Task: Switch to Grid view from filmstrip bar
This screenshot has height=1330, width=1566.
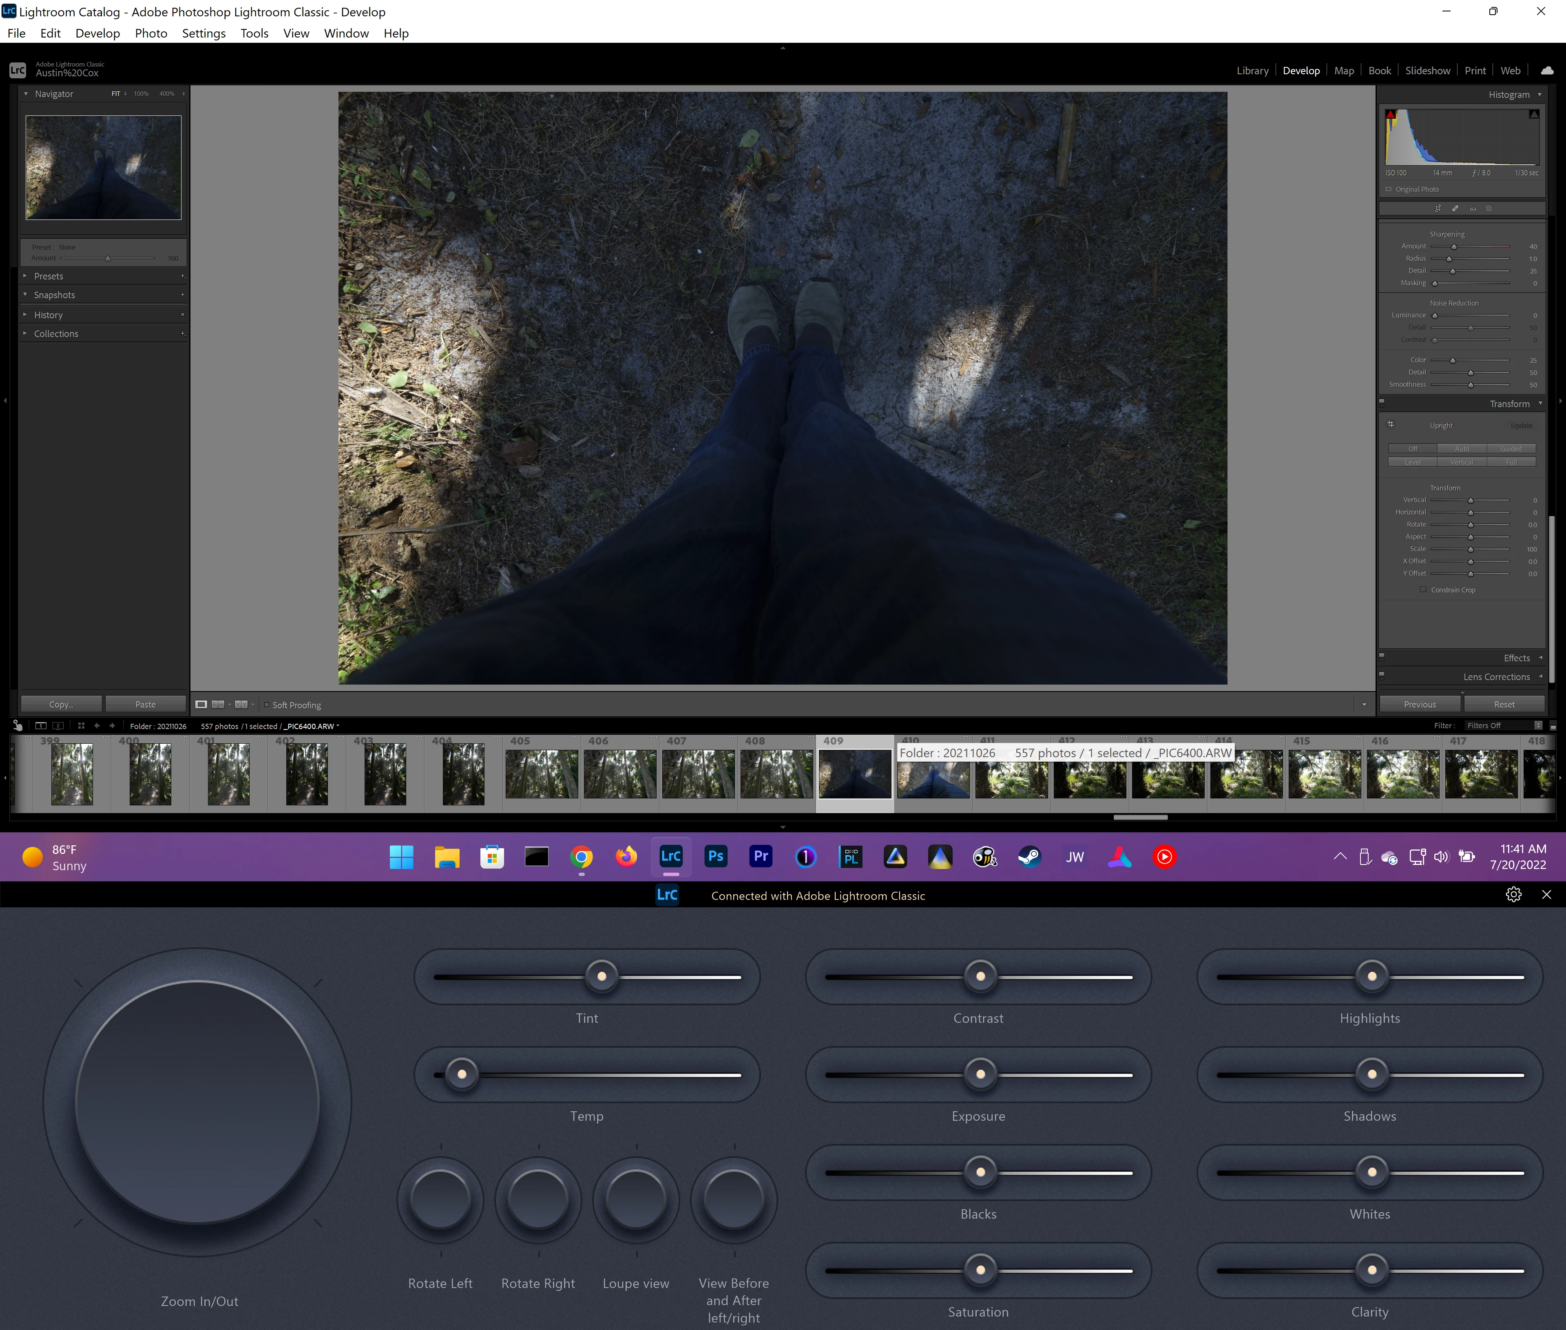Action: tap(82, 726)
